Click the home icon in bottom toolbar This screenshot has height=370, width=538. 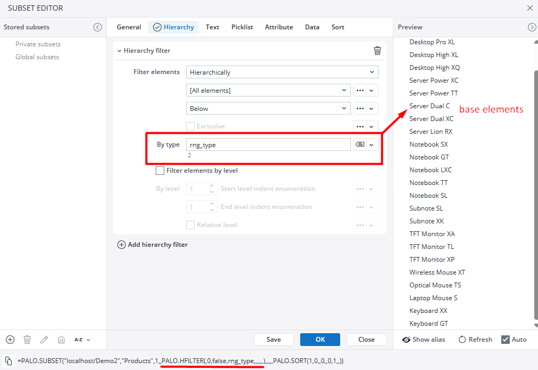61,340
